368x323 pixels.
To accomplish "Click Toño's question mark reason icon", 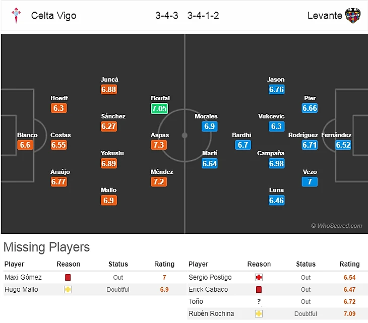I will 259,301.
